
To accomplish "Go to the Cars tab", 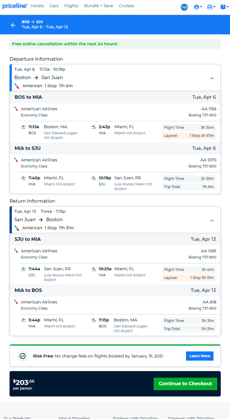I will (x=54, y=6).
